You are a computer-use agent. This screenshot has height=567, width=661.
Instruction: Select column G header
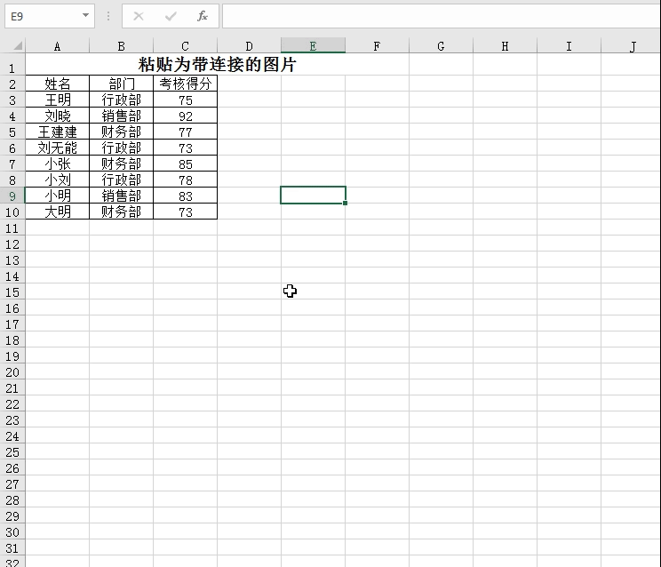tap(441, 46)
